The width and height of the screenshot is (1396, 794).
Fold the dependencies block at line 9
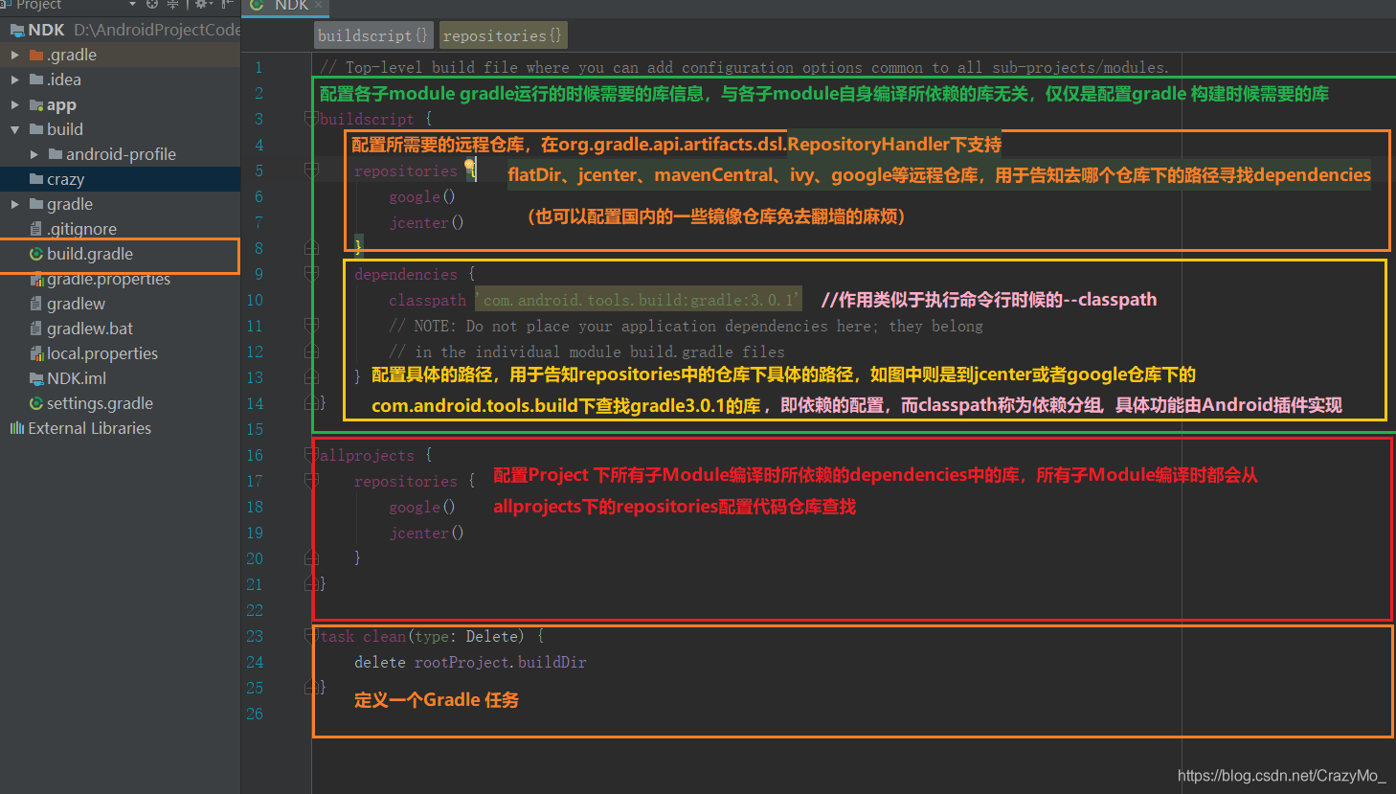(x=311, y=274)
